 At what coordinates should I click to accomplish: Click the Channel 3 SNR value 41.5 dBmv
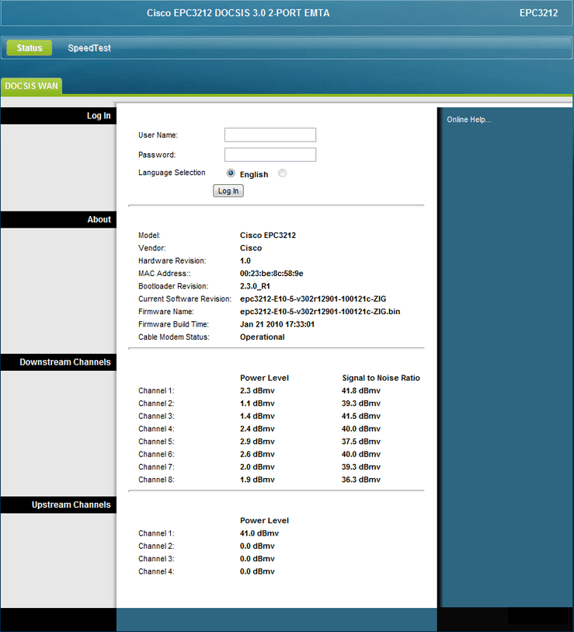(361, 416)
